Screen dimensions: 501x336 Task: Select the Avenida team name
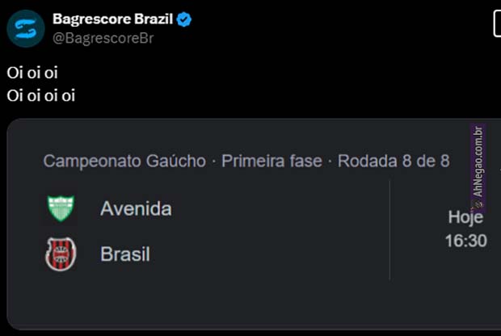coord(136,208)
